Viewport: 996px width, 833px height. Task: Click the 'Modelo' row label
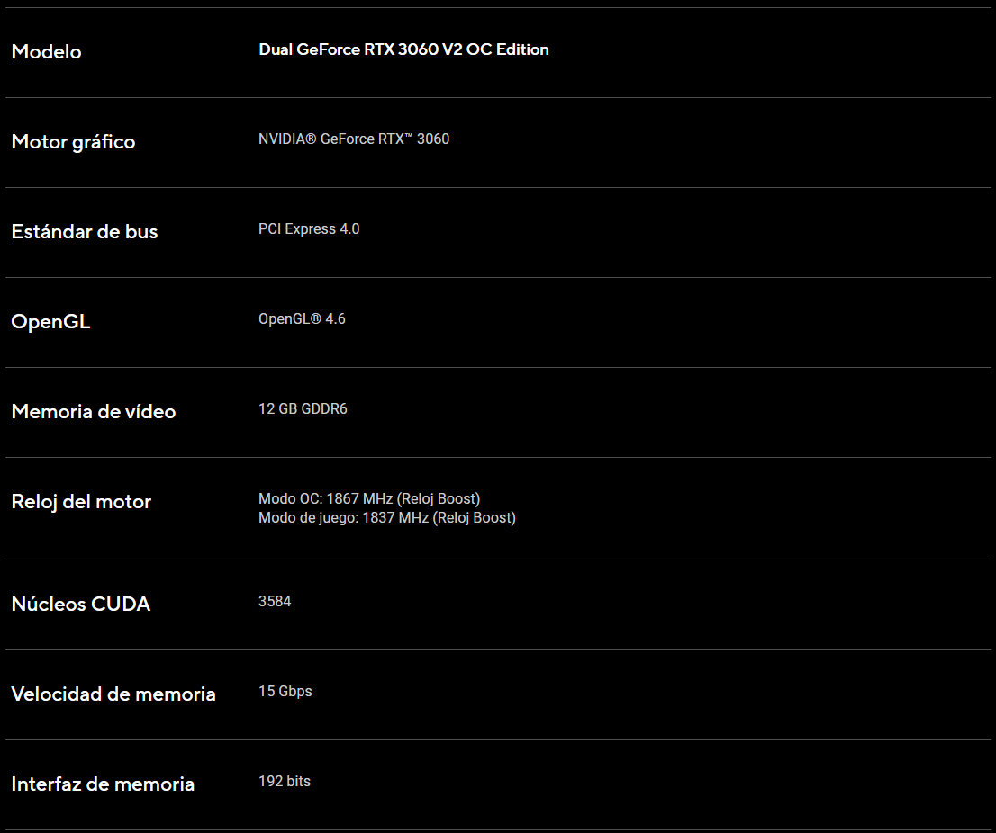[46, 52]
